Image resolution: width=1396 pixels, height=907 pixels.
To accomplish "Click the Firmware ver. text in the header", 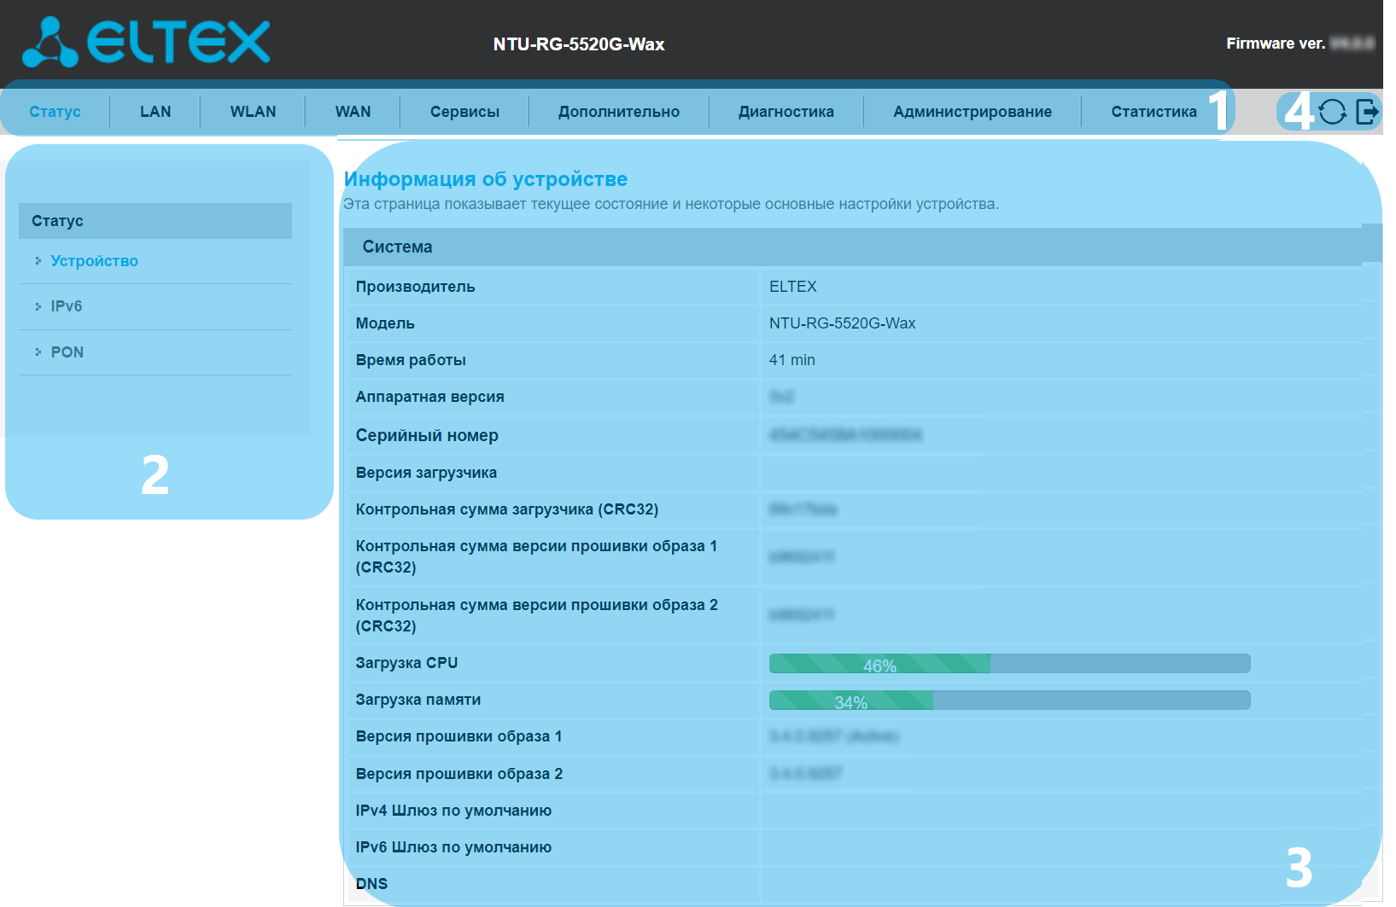I will (x=1276, y=44).
